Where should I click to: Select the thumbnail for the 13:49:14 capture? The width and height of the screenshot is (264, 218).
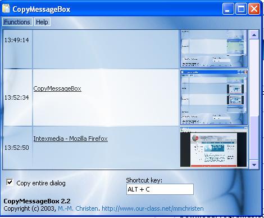(x=213, y=48)
